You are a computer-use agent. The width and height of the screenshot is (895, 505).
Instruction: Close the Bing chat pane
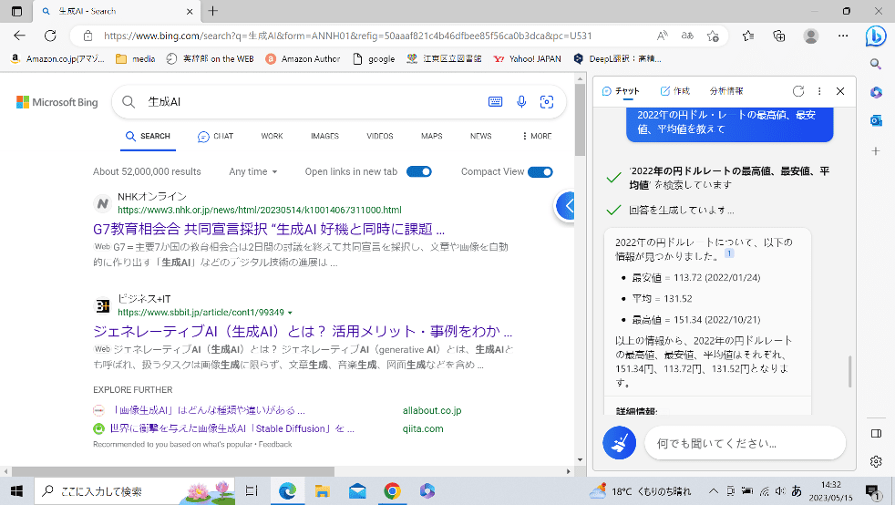pos(840,91)
